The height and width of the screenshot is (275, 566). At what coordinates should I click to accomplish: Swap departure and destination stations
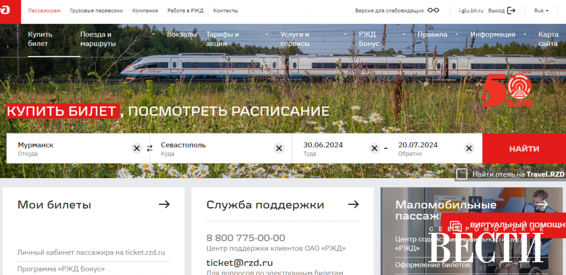pyautogui.click(x=149, y=148)
